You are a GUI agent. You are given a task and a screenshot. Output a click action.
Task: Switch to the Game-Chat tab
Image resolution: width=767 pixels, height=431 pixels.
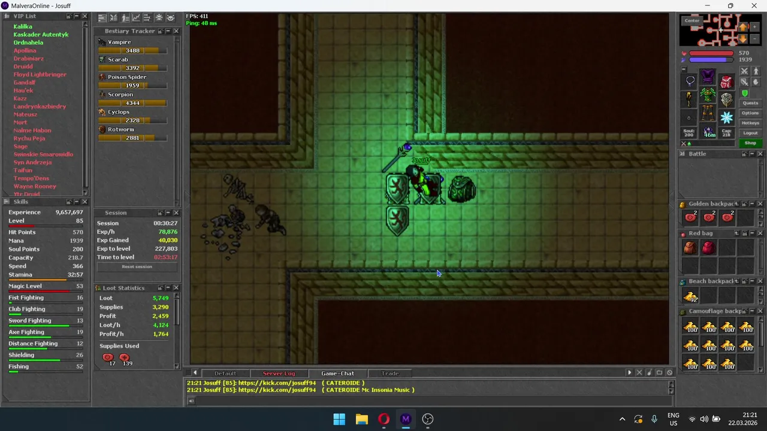(337, 373)
